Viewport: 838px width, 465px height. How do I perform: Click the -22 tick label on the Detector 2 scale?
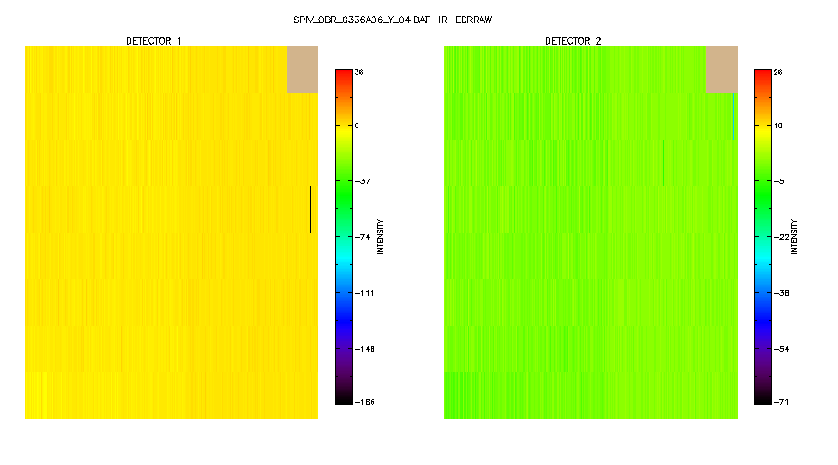tap(781, 237)
